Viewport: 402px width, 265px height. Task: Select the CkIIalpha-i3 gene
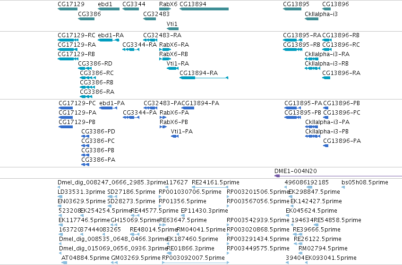point(311,19)
